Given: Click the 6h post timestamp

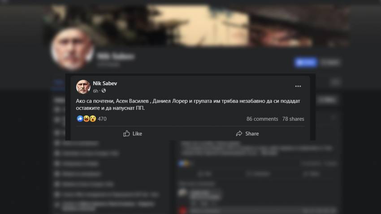Looking at the screenshot, I should [x=95, y=91].
